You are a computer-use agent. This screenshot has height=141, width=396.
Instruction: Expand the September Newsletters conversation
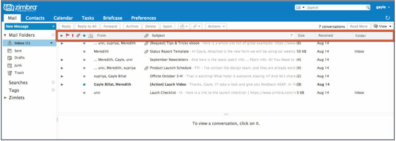[62, 60]
